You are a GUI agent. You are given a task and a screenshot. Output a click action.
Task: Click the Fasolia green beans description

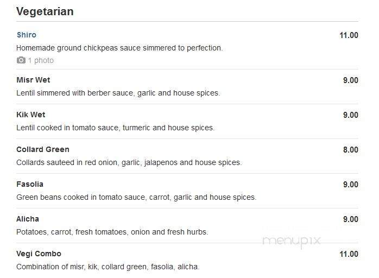point(136,197)
